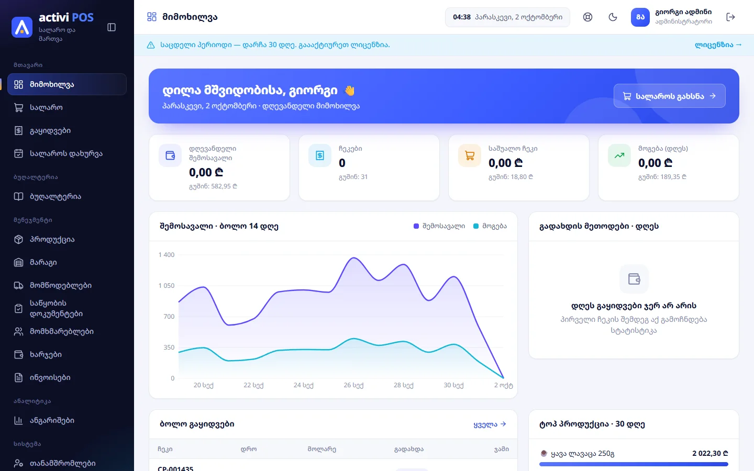This screenshot has width=754, height=471.
Task: Open მომწოდებლები suppliers truck icon
Action: click(x=19, y=286)
